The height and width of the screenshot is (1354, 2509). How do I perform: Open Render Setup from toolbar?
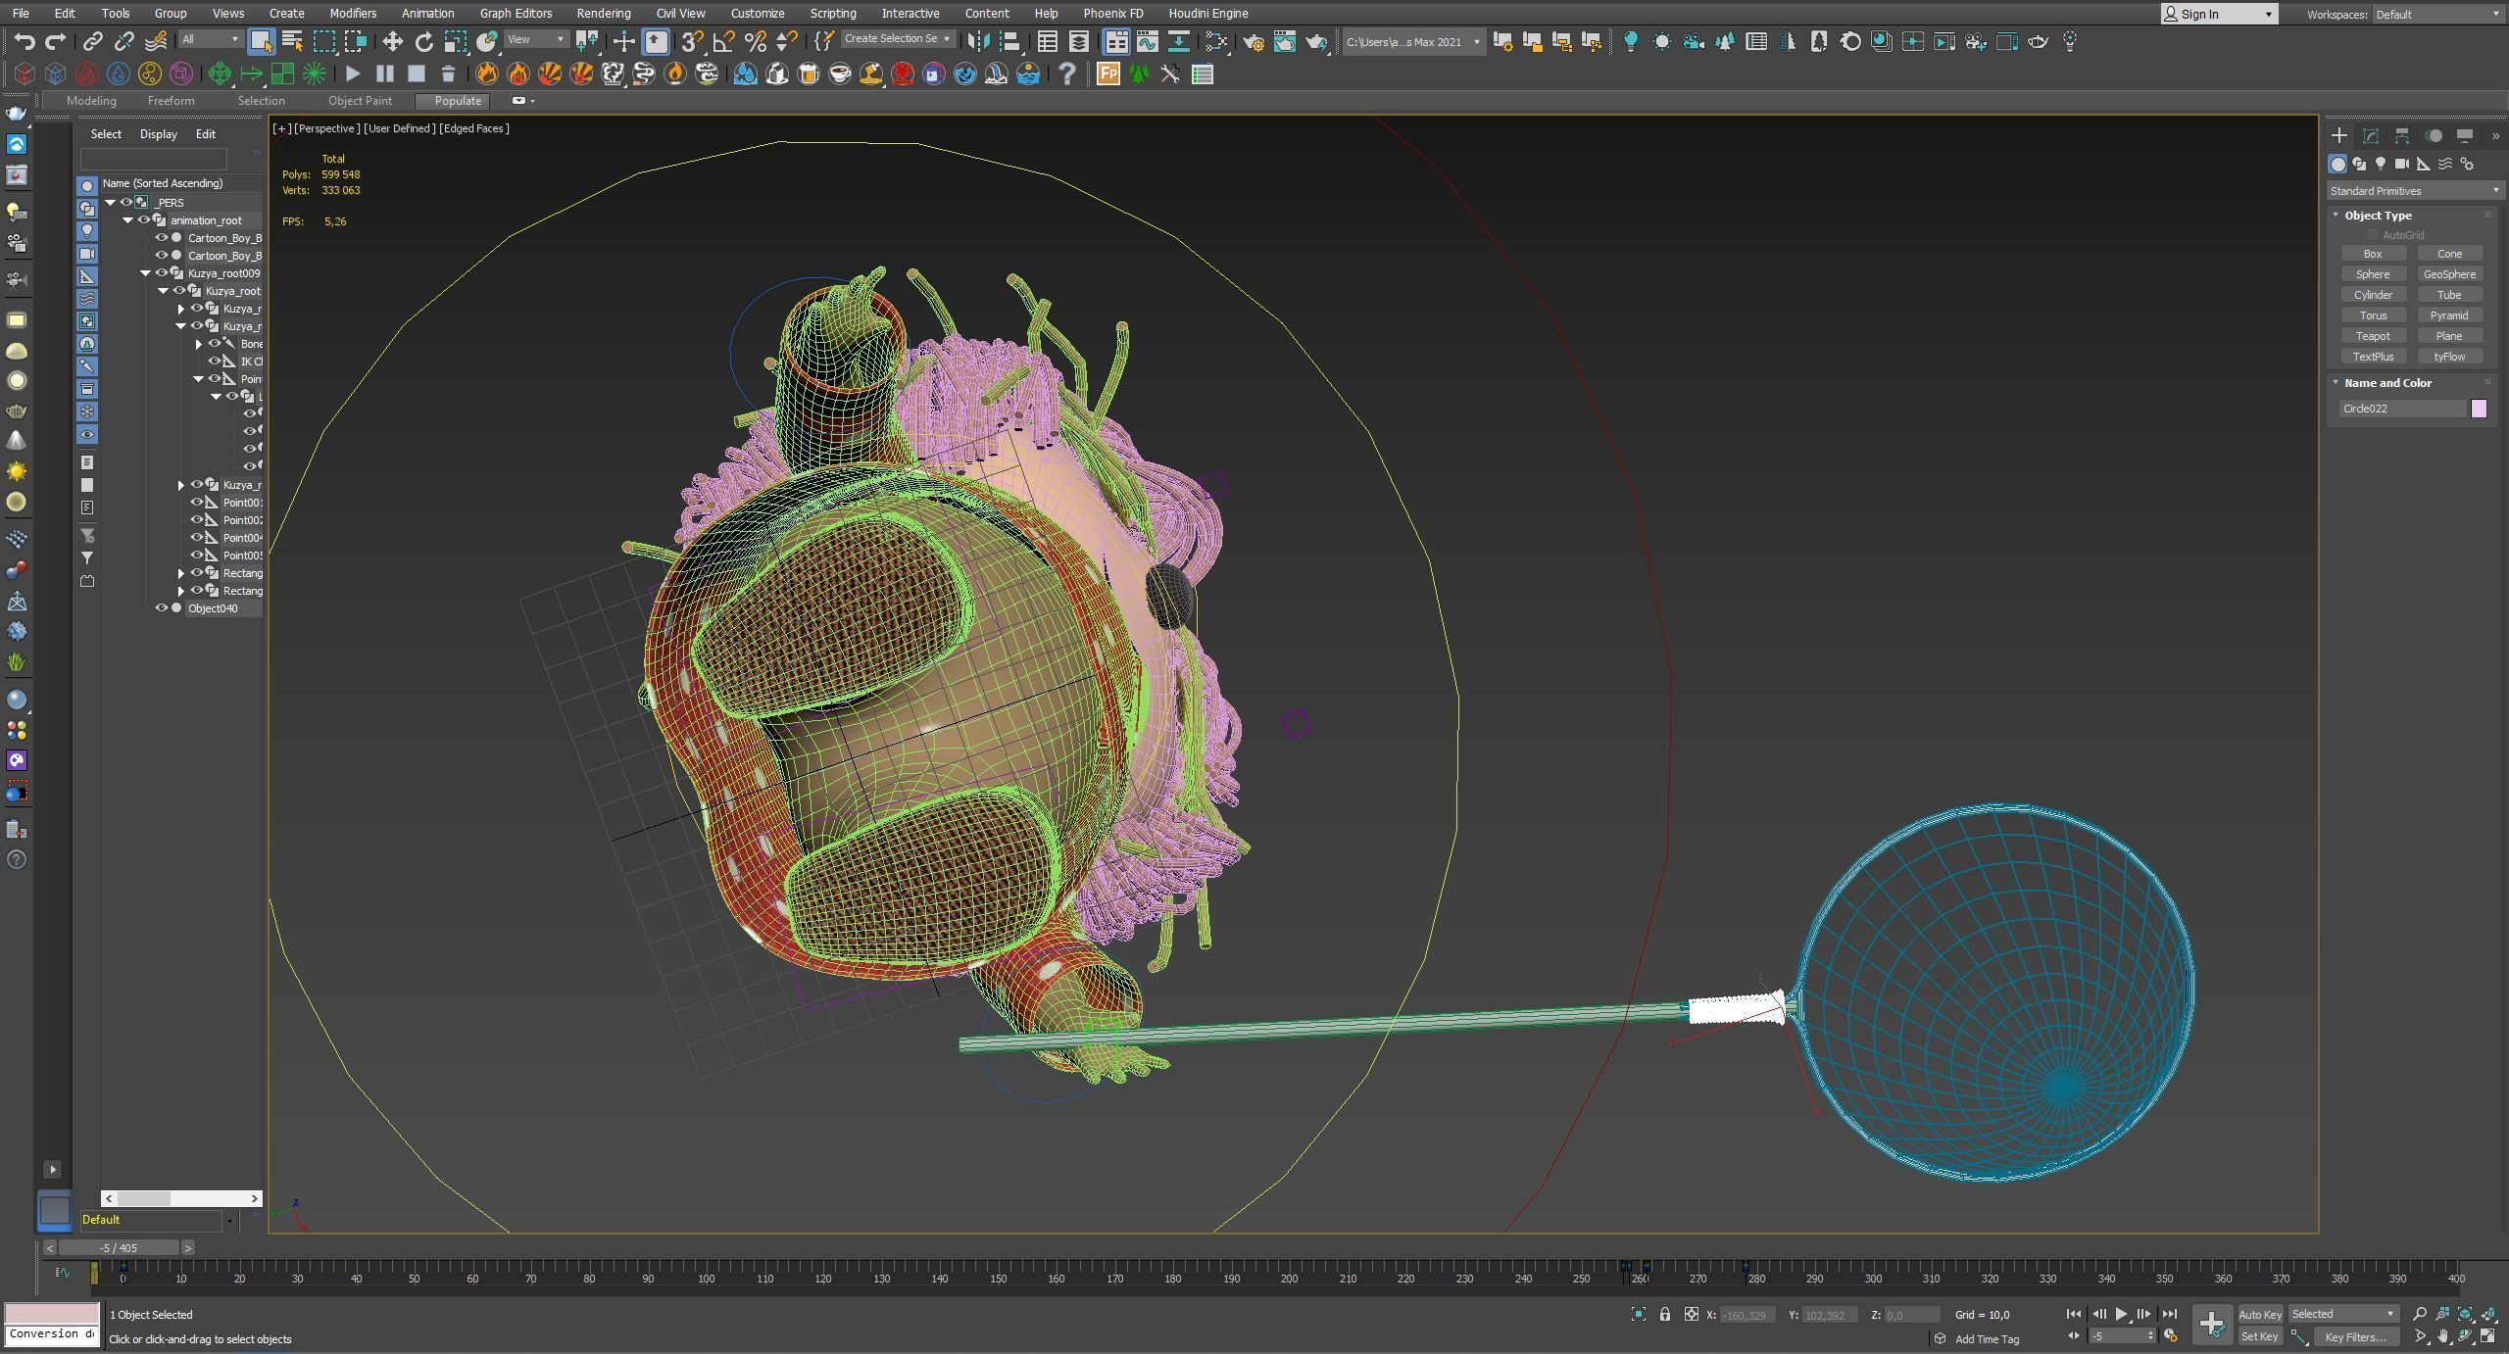coord(1254,41)
